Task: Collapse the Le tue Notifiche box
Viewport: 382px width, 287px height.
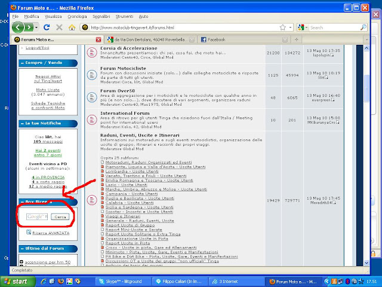Action: tap(22, 124)
